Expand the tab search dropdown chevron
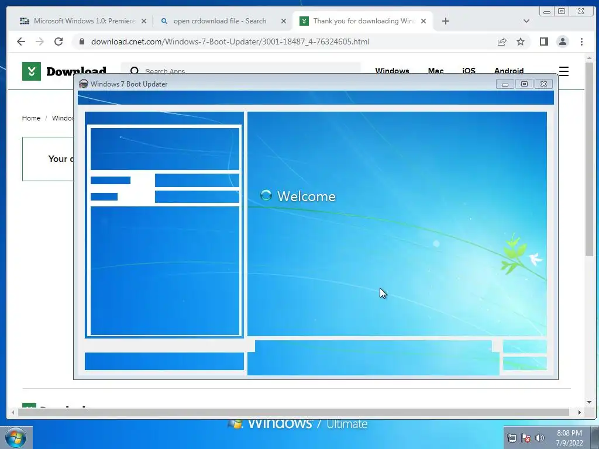The image size is (599, 449). click(x=526, y=21)
